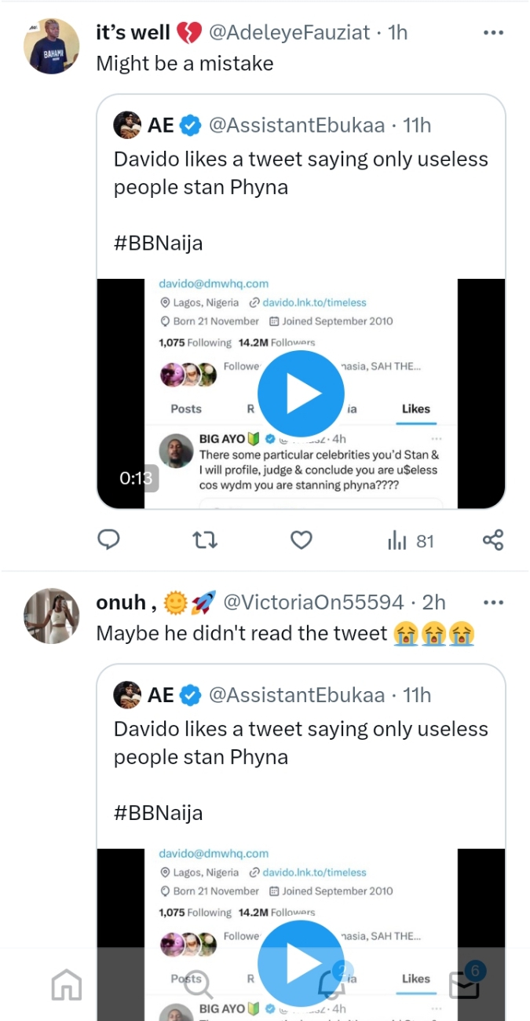Toggle retweet on the first tweet
This screenshot has width=530, height=1021.
(205, 540)
